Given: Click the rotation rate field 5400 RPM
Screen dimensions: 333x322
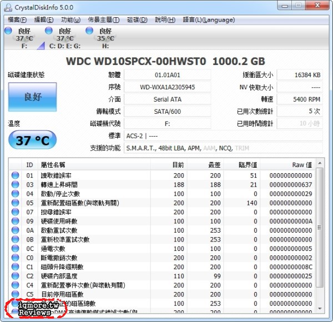Looking at the screenshot, I should (x=300, y=99).
